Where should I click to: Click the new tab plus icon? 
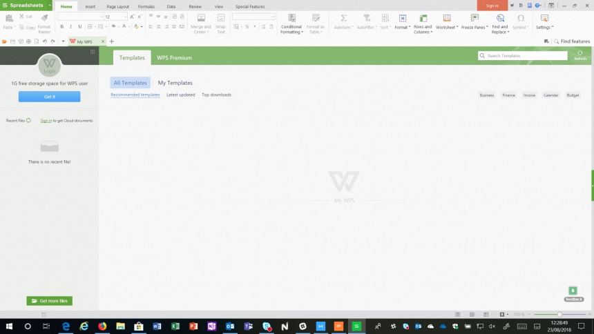(x=112, y=41)
